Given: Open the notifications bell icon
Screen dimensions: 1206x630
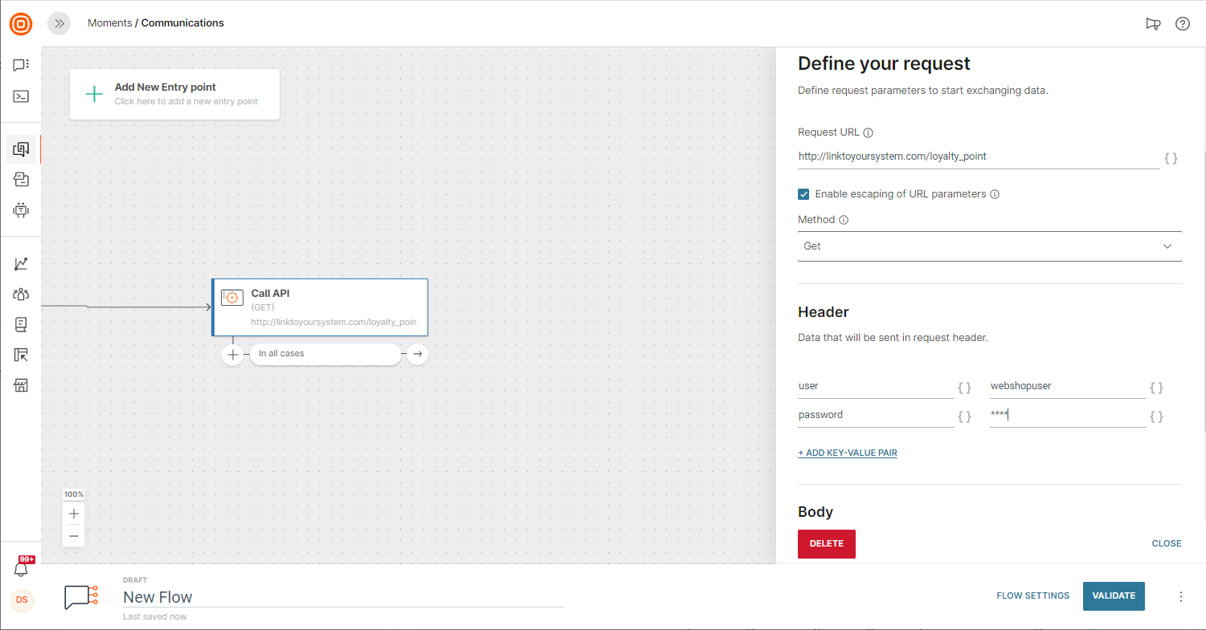Looking at the screenshot, I should point(21,568).
